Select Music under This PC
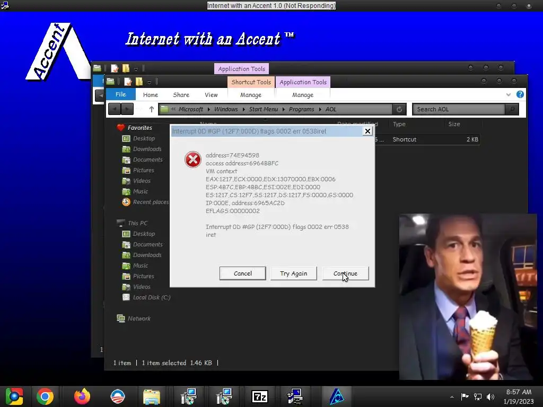The width and height of the screenshot is (543, 407). [x=140, y=266]
